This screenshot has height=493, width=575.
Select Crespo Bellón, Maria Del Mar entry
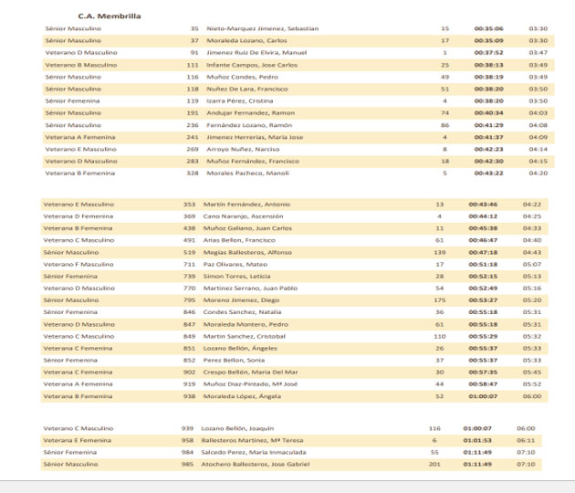tap(250, 372)
